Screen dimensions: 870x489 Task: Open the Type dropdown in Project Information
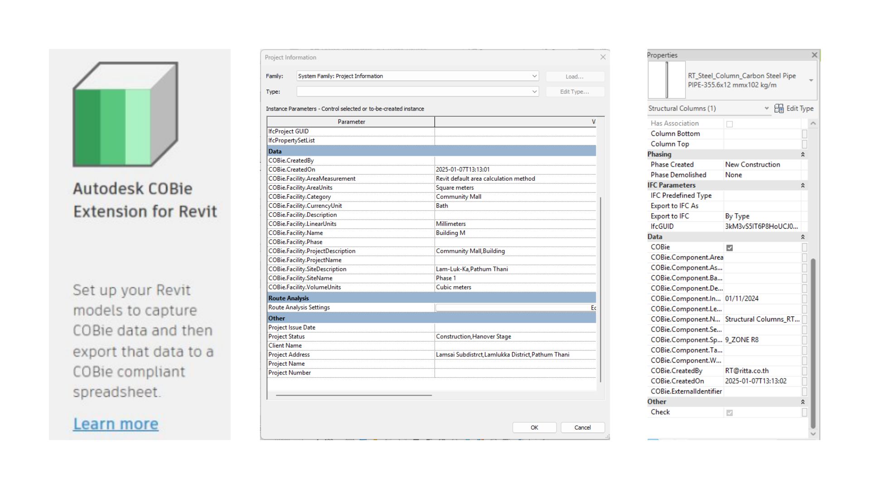click(x=418, y=91)
